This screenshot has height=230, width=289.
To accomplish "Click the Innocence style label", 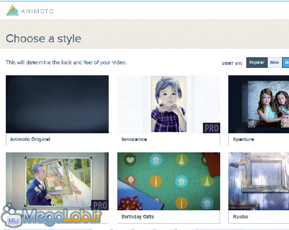I will (x=134, y=139).
